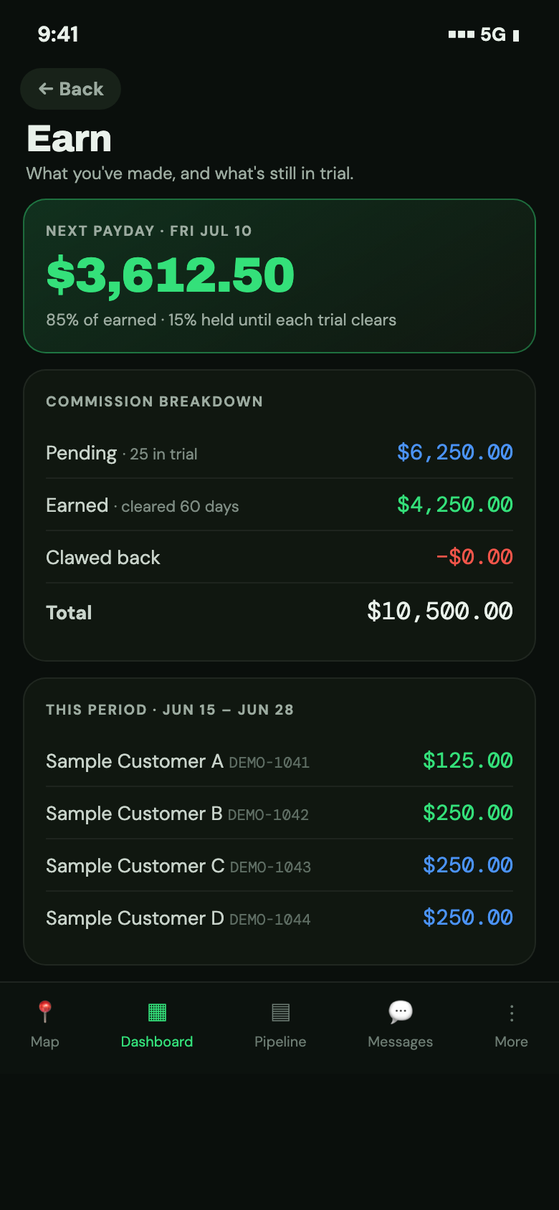Tap the 9:41 clock
559x1210 pixels.
[58, 34]
